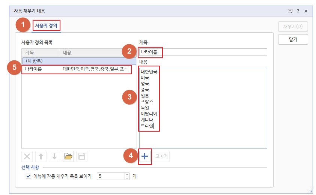This screenshot has width=316, height=195.
Task: Click the 제목 column header
Action: tap(40, 52)
